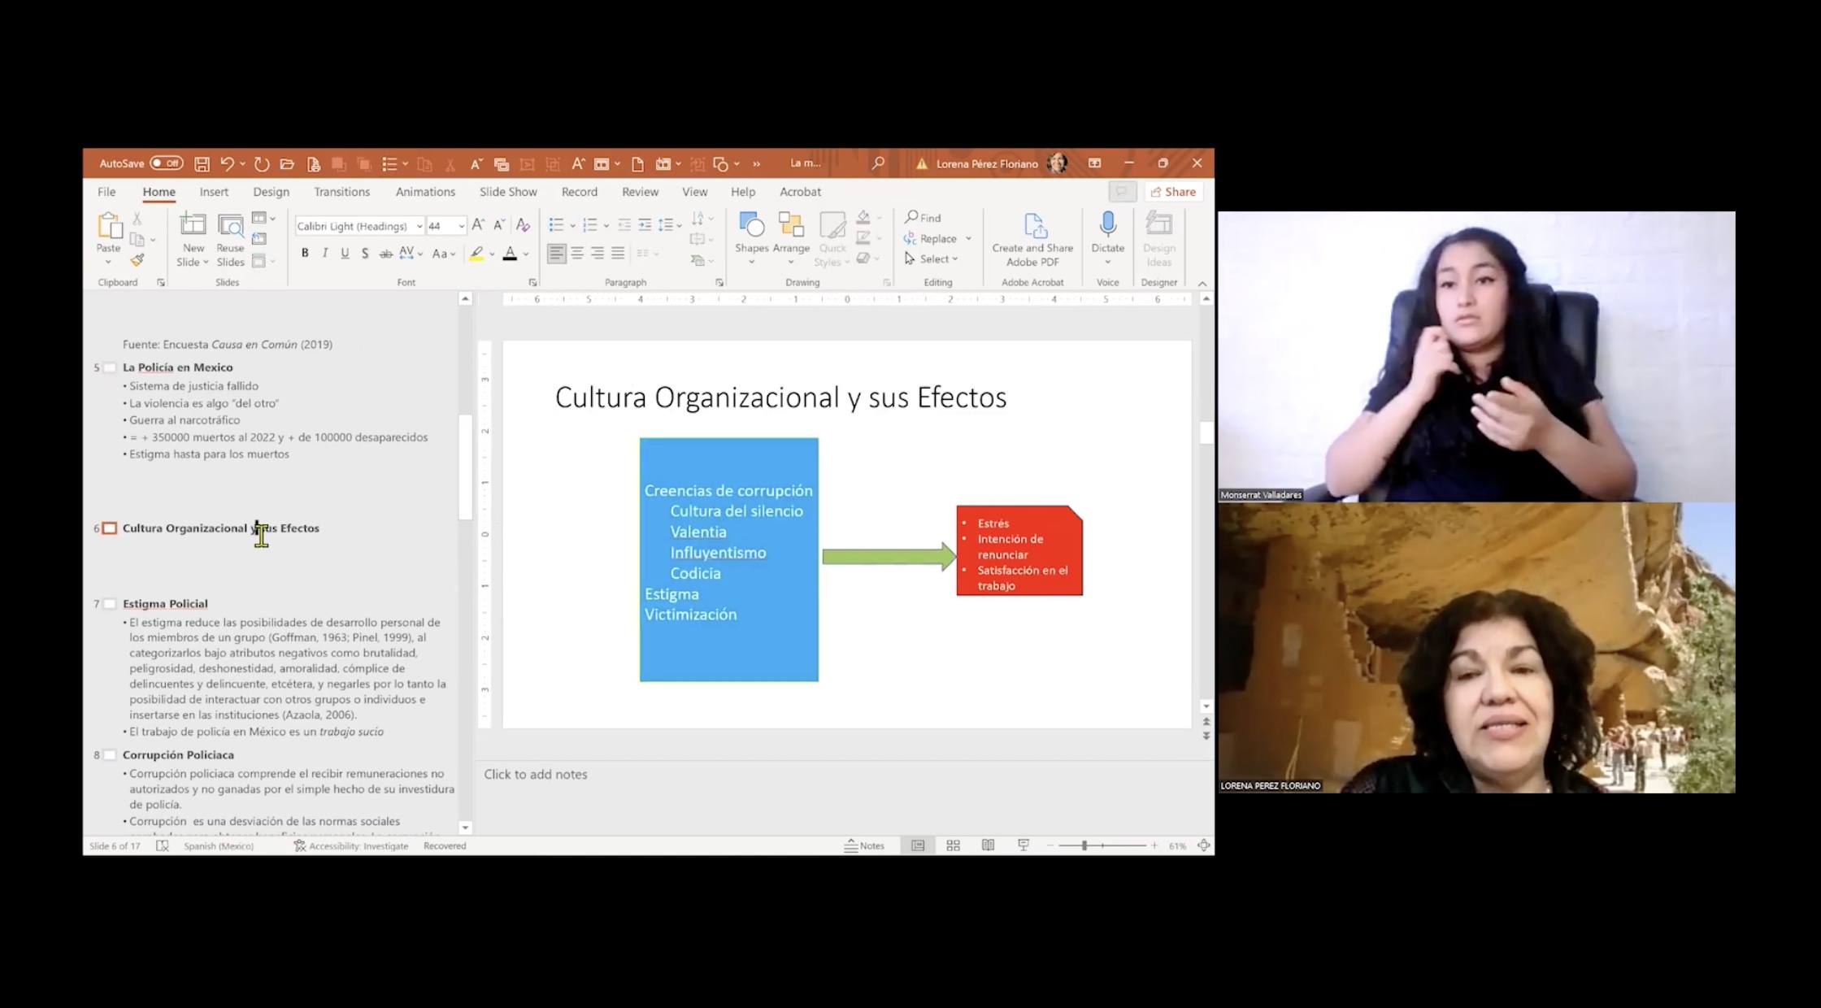Click the zoom slider handle

pyautogui.click(x=1084, y=845)
